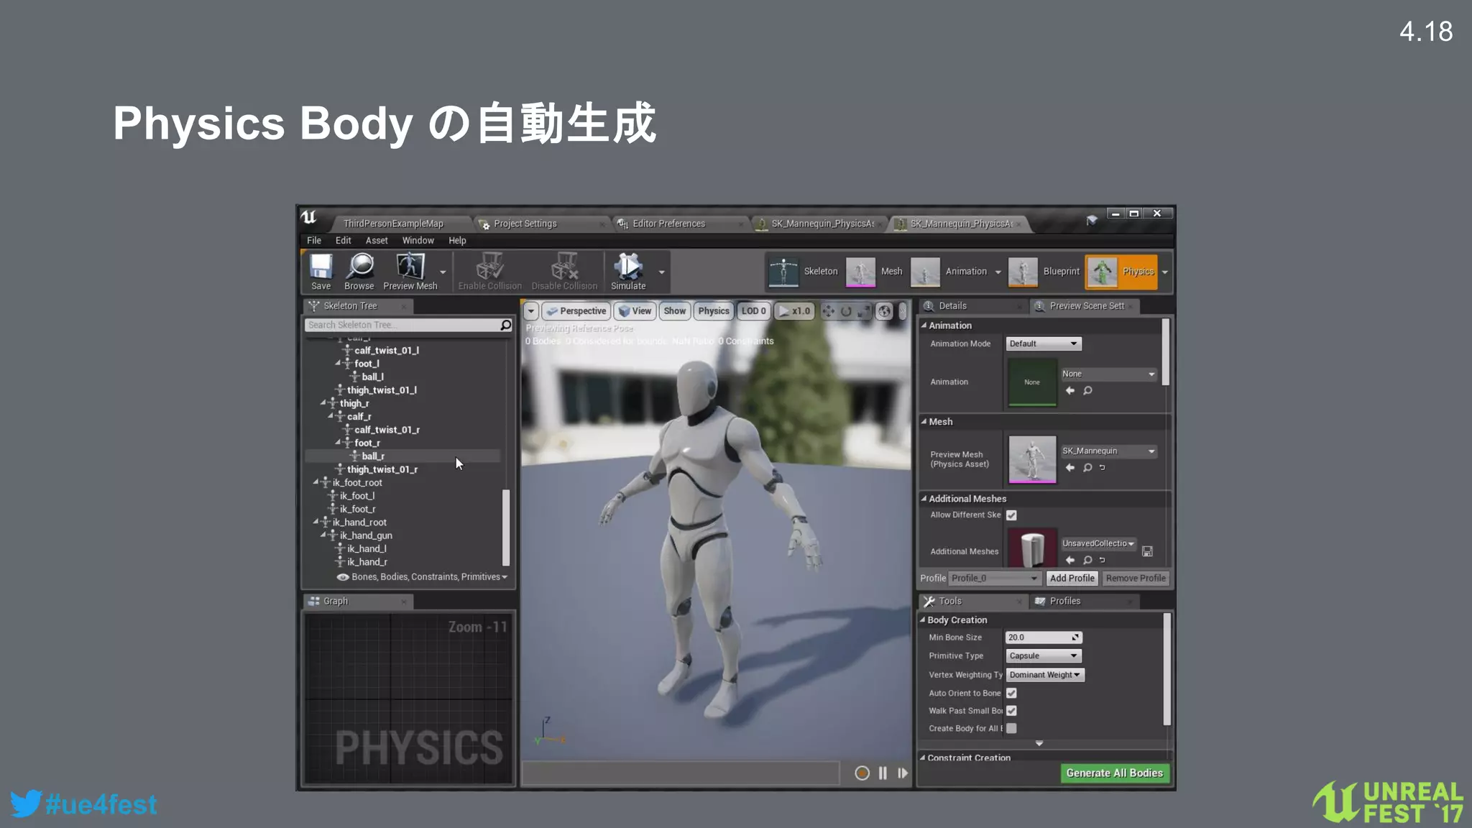
Task: Click Min Bone Size value field
Action: tap(1043, 637)
